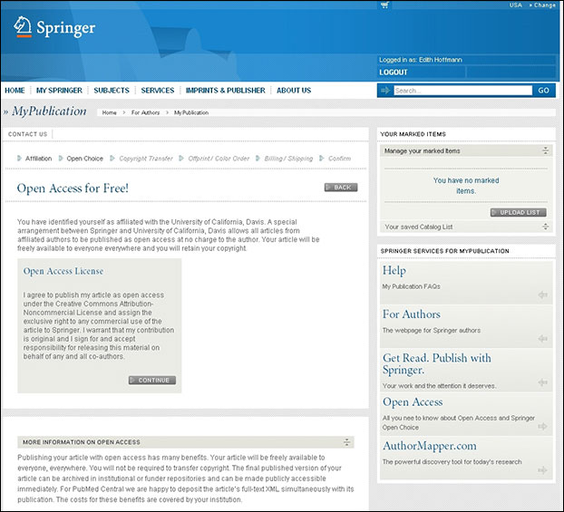Click the YOUR MARKED ITEMS header

(x=413, y=134)
